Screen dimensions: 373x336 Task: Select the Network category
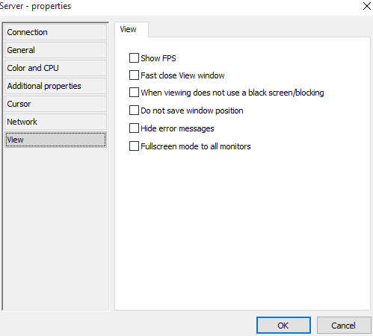[x=55, y=122]
